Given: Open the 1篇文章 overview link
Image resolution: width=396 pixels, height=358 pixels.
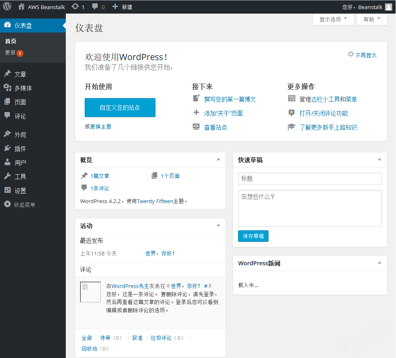Looking at the screenshot, I should point(100,176).
